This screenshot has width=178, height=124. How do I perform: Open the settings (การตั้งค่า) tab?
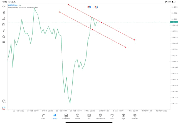[135, 117]
